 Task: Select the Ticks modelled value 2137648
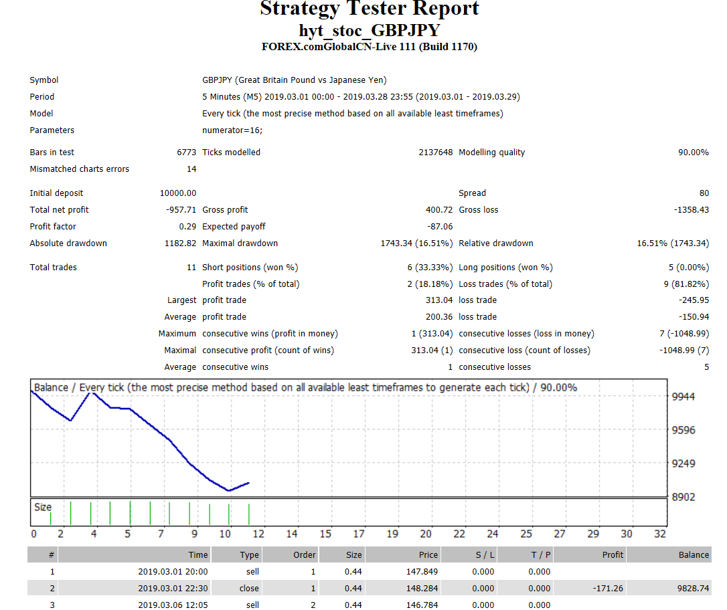point(435,152)
